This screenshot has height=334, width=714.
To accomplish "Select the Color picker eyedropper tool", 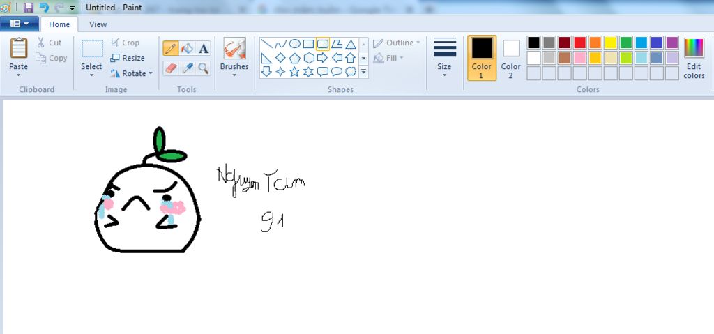I will coord(187,68).
